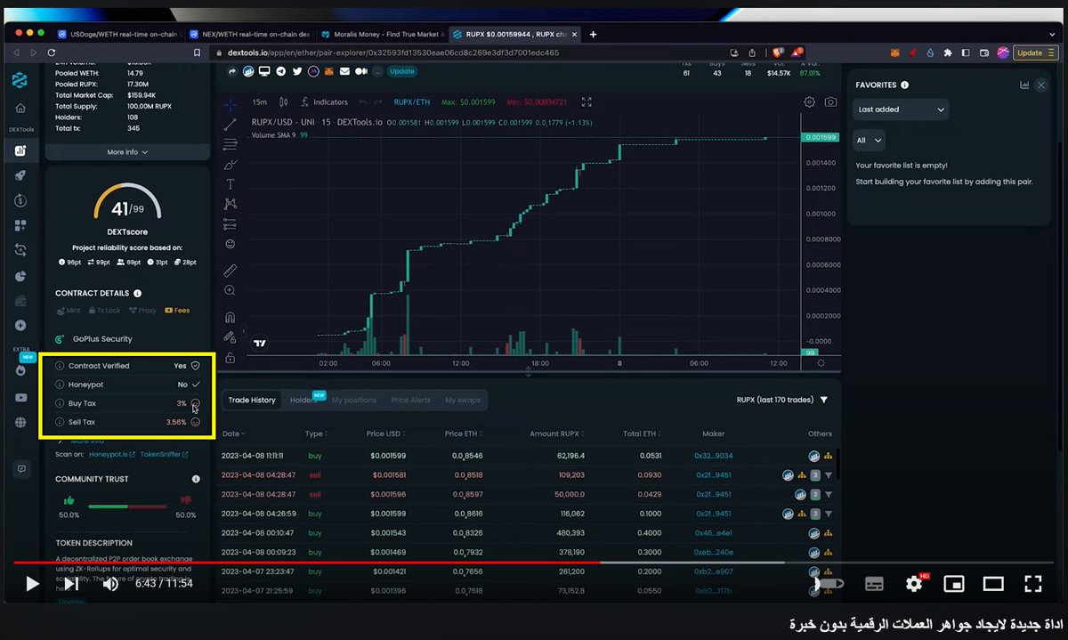Open the pie-chart icon in sidebar
The image size is (1068, 640).
(x=20, y=276)
